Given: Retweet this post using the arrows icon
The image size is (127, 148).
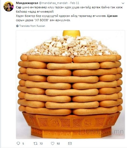Looking at the screenshot, I should pyautogui.click(x=35, y=143).
